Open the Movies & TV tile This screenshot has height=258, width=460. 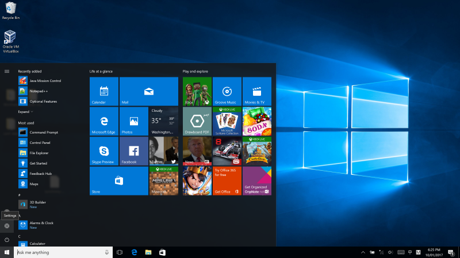click(257, 91)
